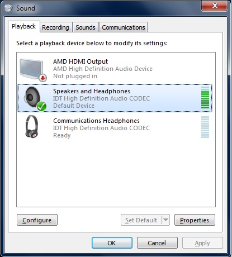Go to the Sounds tab
This screenshot has height=257, width=232.
[86, 27]
